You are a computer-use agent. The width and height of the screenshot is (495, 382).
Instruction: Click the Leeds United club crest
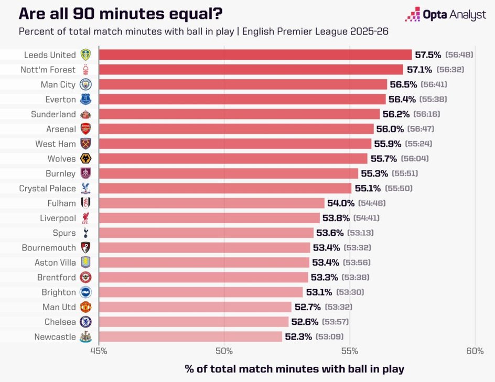point(85,54)
